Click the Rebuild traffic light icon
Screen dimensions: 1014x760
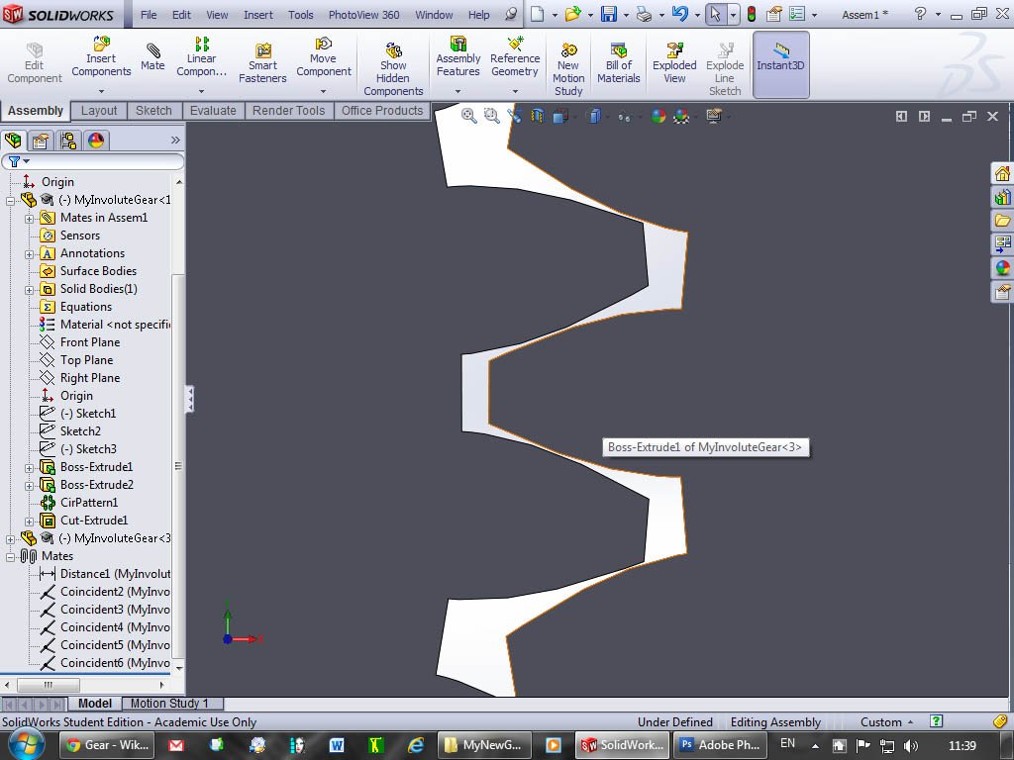[x=752, y=14]
